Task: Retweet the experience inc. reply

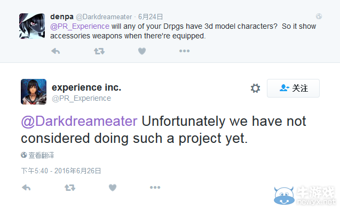Action: coord(70,188)
